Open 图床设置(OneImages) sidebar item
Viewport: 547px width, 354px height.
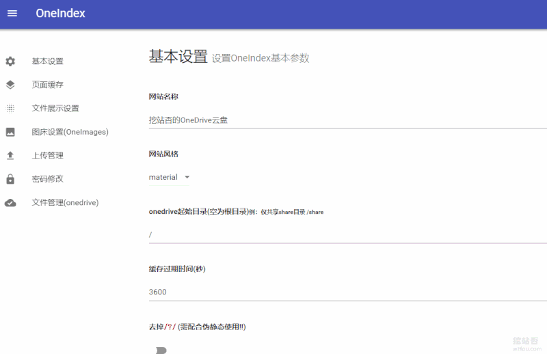[70, 132]
